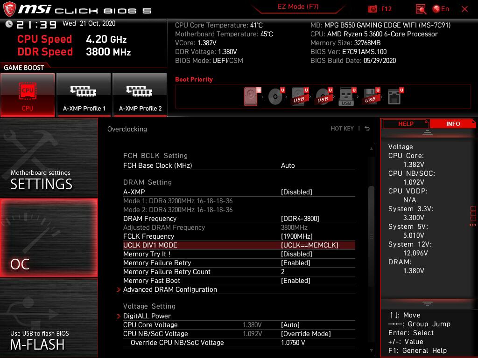Open M-FLASH to flash BIOS

tap(49, 318)
